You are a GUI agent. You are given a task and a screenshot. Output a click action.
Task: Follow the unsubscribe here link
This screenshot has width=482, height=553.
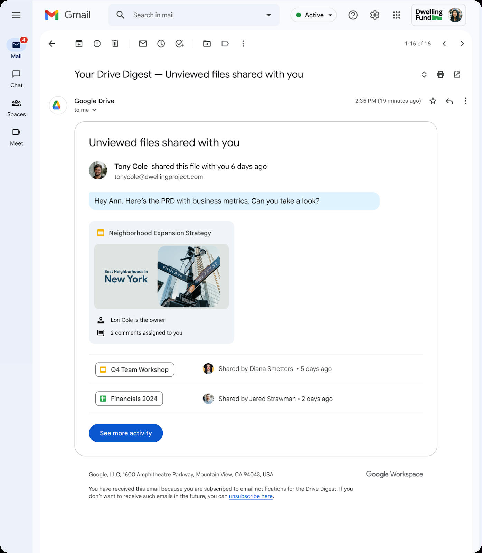point(251,496)
